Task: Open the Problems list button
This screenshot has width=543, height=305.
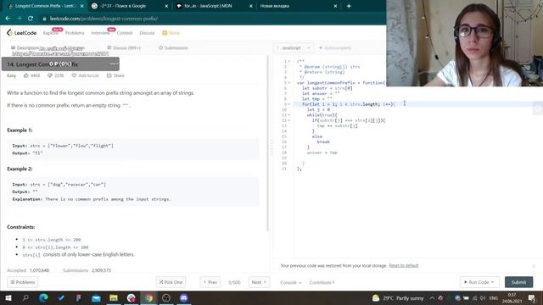Action: 23,282
